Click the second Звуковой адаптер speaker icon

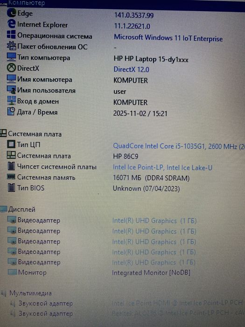tap(13, 313)
